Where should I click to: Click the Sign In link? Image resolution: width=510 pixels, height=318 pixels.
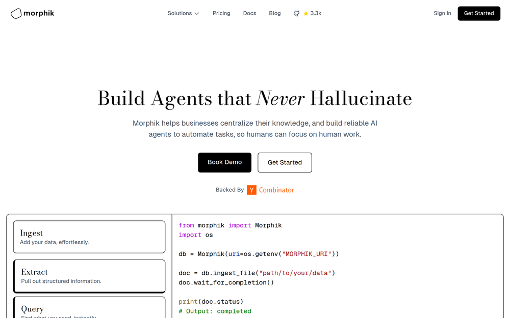(442, 13)
